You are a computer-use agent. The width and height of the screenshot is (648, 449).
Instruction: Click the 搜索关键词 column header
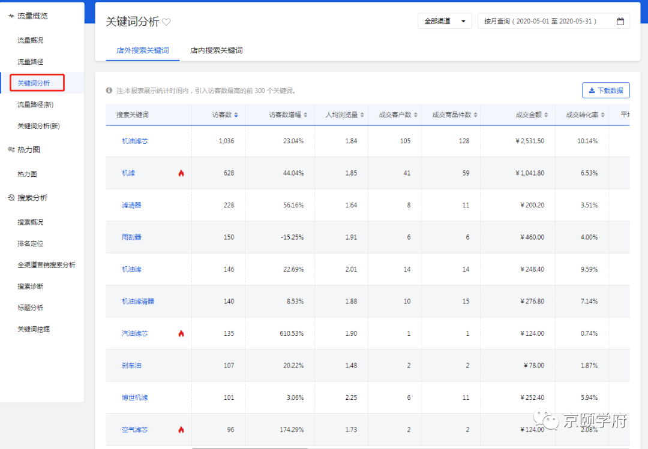[132, 115]
